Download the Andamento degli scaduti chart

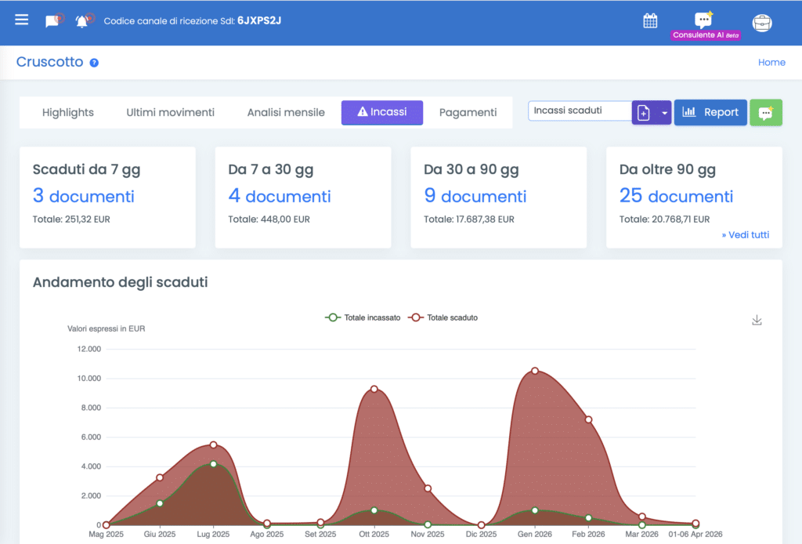[x=757, y=320]
